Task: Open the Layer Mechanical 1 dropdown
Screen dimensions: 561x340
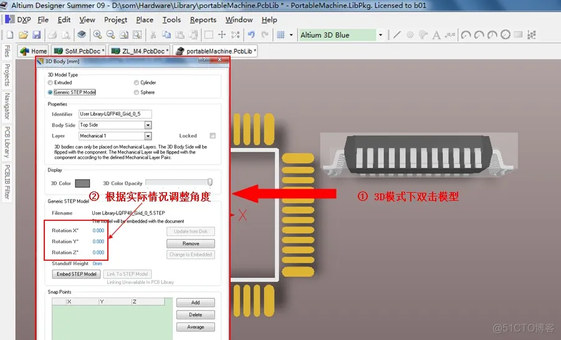Action: tap(148, 136)
